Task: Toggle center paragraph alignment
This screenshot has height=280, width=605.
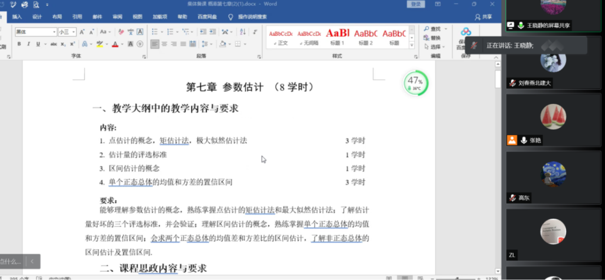Action: pyautogui.click(x=164, y=44)
